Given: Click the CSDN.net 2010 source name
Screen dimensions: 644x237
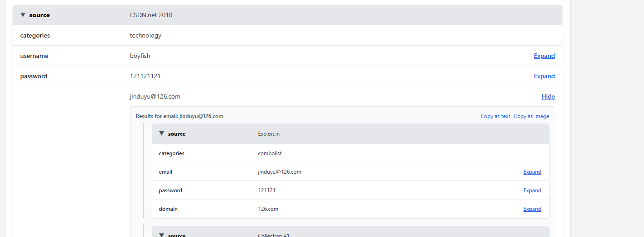Looking at the screenshot, I should pyautogui.click(x=151, y=15).
